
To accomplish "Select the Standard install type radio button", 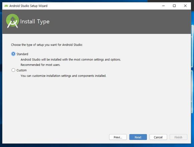I will coord(13,54).
